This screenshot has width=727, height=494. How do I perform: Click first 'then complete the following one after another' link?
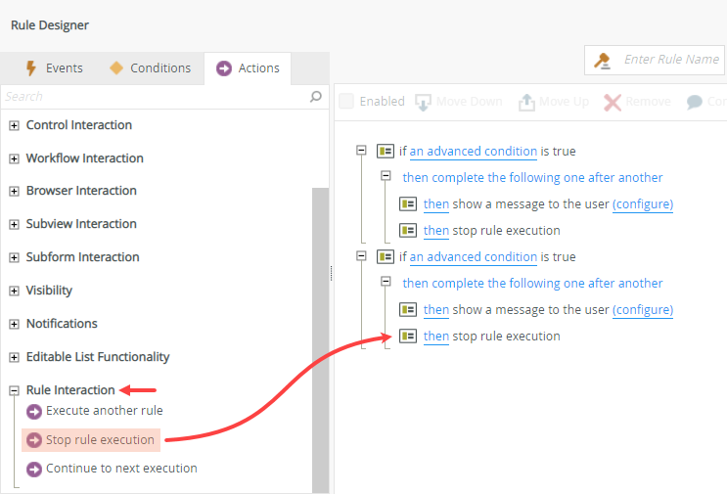tap(532, 177)
